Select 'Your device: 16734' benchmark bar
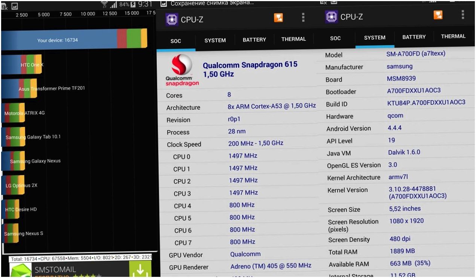This screenshot has height=278, width=476. pyautogui.click(x=74, y=39)
